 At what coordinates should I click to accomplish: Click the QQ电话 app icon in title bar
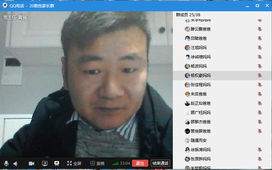click(x=5, y=6)
